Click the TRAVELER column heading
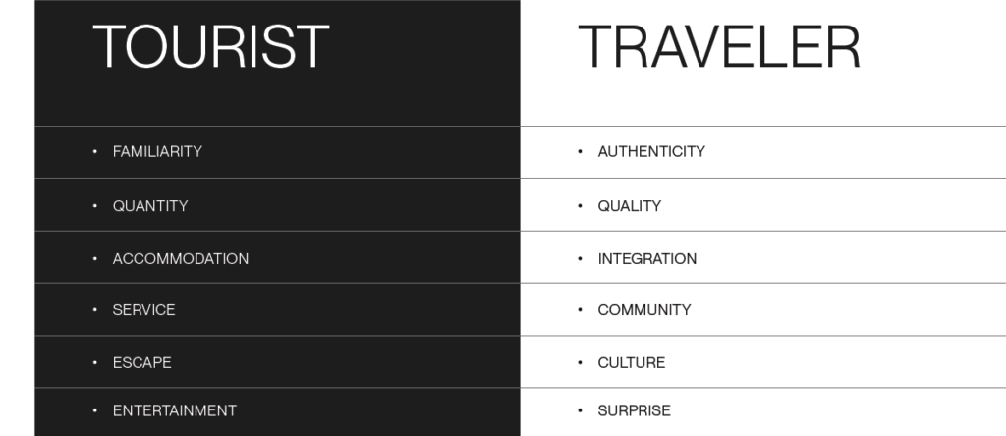 718,46
